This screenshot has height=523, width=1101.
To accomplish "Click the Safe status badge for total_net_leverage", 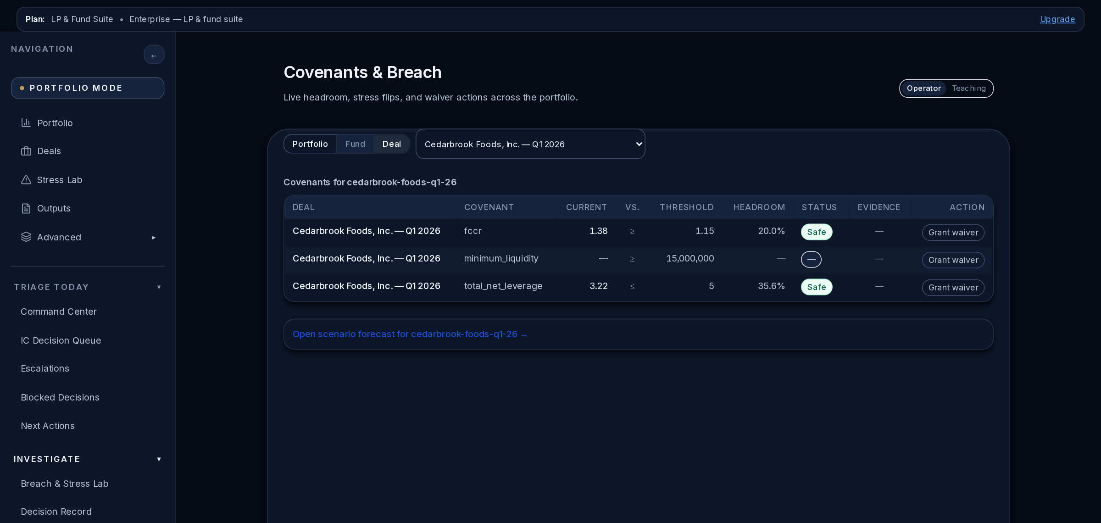I will [x=817, y=287].
